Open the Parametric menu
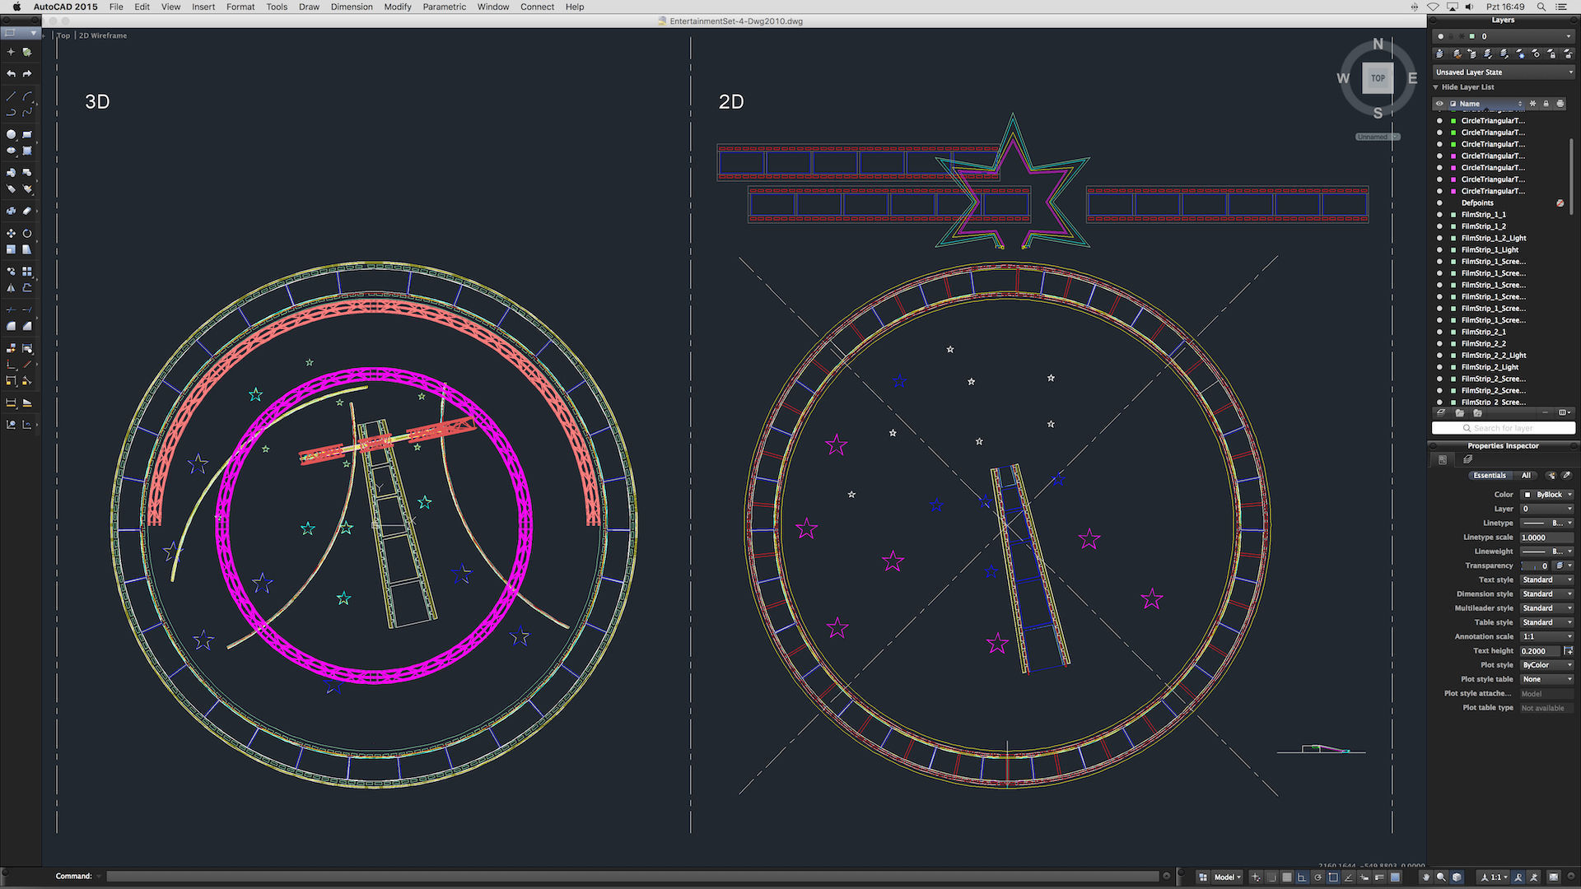 coord(444,7)
